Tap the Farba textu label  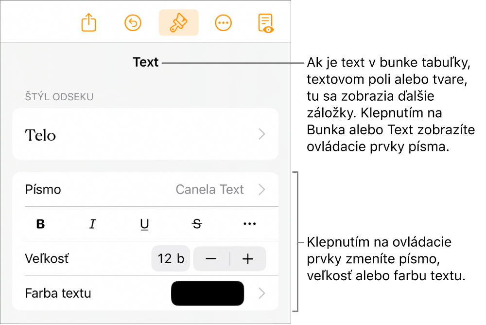(58, 293)
